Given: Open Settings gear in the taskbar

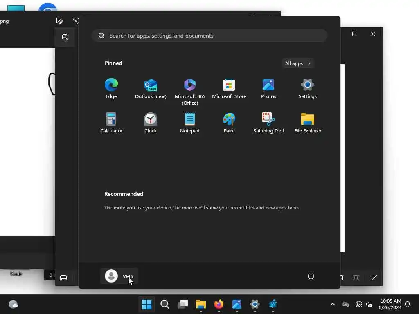Looking at the screenshot, I should [255, 304].
